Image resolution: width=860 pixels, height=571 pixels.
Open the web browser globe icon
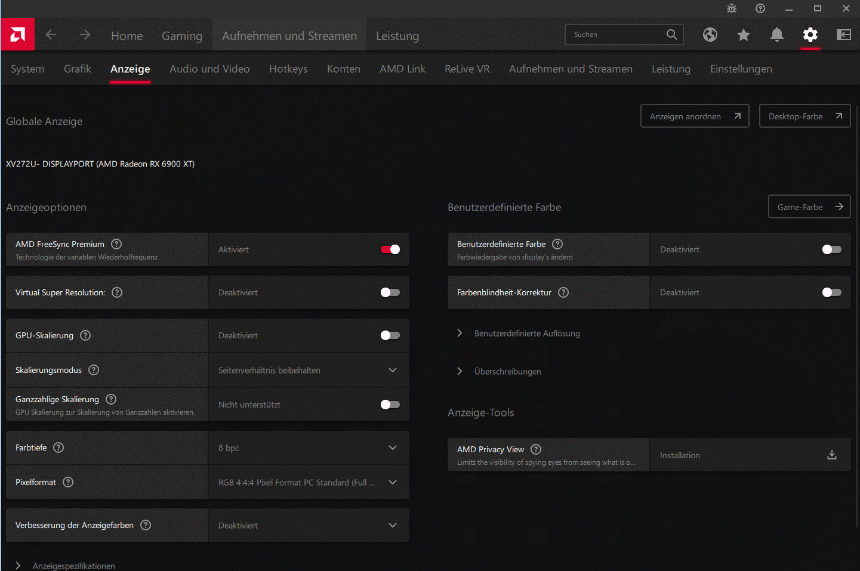(710, 35)
